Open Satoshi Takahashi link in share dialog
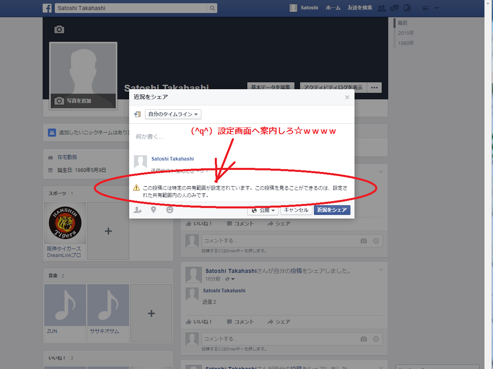Screen dimensions: 493x369 [x=173, y=159]
